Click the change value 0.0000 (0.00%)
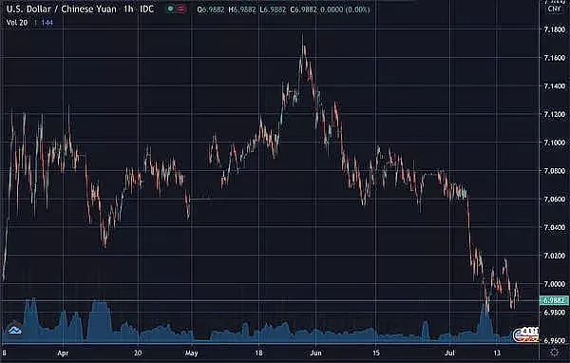 click(x=346, y=10)
